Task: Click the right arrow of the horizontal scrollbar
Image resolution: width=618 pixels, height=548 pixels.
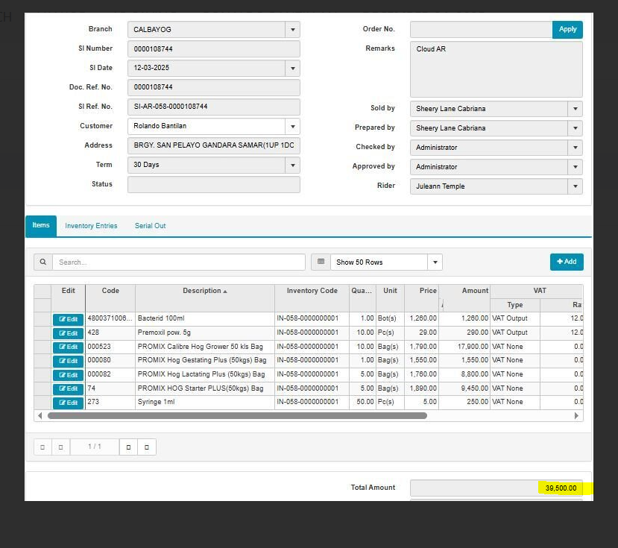Action: click(x=576, y=416)
